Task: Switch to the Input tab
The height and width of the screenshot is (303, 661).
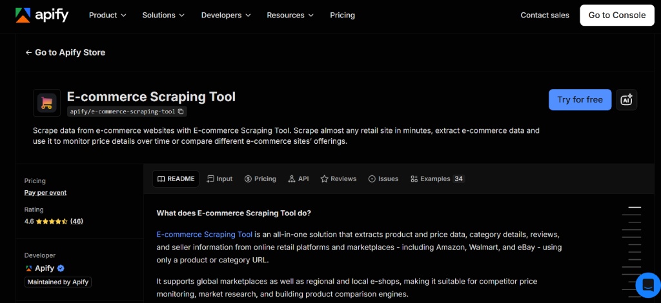Action: tap(219, 179)
